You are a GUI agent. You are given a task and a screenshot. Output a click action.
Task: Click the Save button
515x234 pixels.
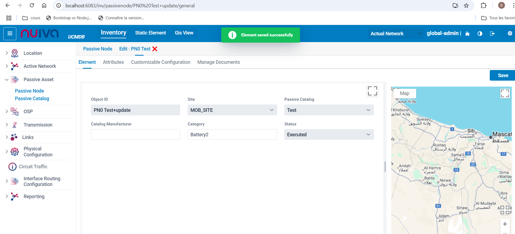(503, 75)
